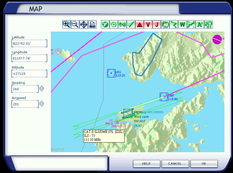Open the HELP button
This screenshot has height=173, width=233.
[x=146, y=164]
